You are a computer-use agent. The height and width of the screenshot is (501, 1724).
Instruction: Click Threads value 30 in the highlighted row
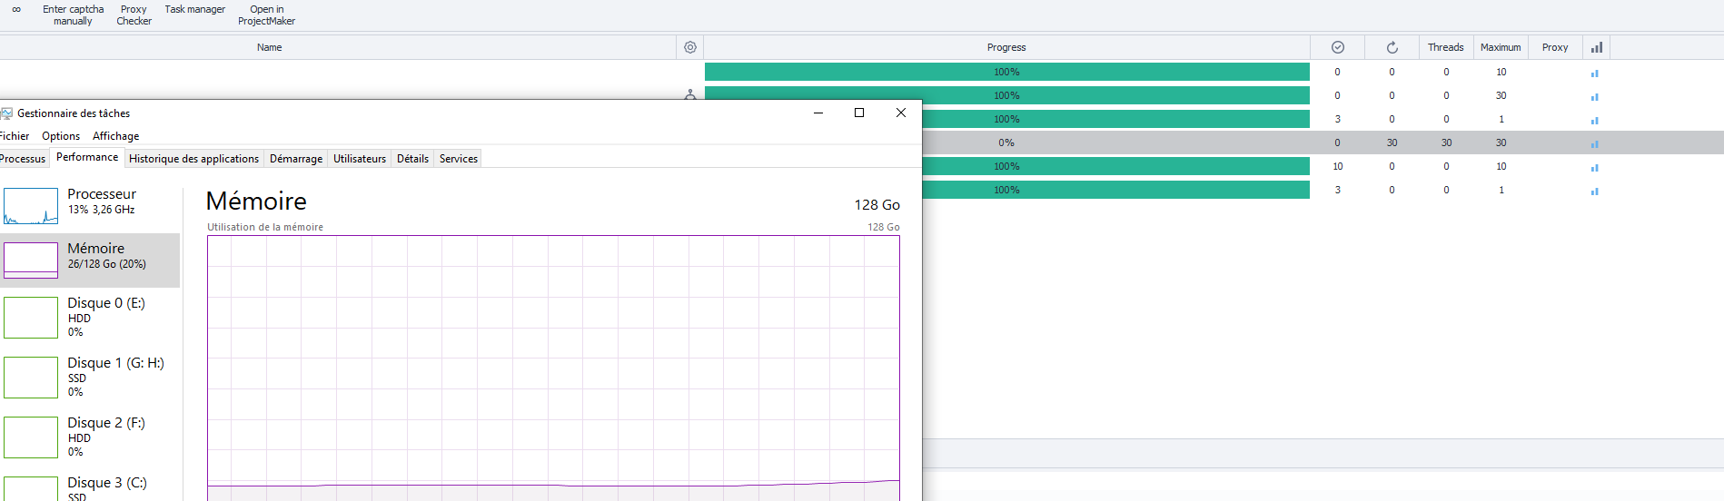1446,142
